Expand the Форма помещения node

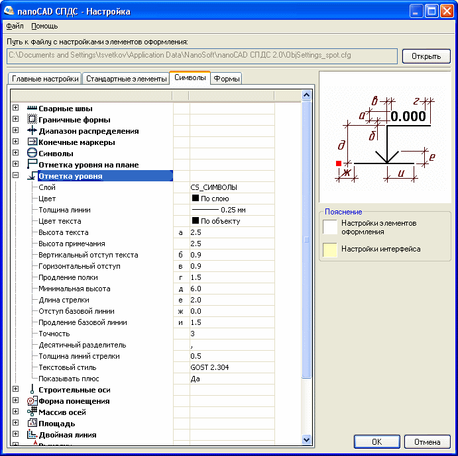(x=15, y=400)
